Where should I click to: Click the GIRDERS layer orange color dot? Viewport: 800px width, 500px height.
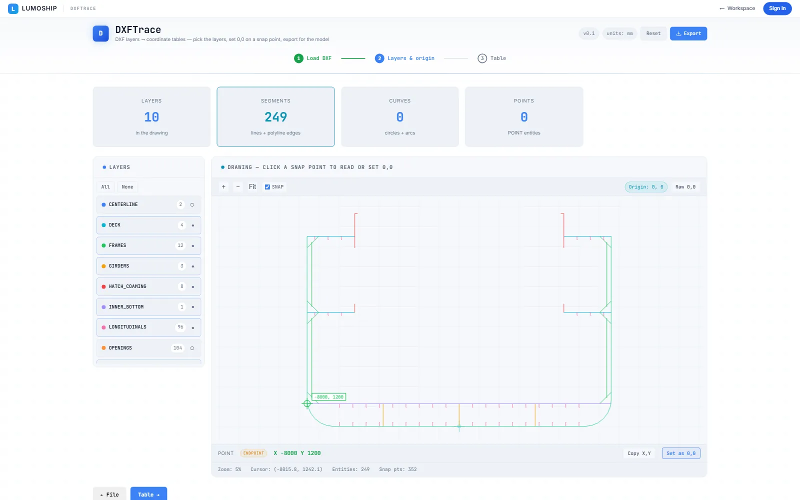point(103,266)
